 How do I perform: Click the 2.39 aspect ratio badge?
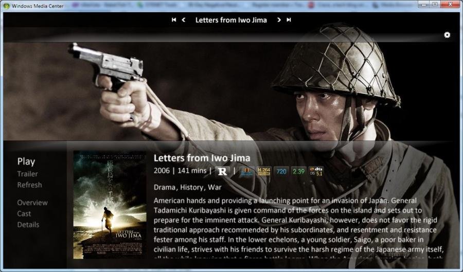pos(298,171)
